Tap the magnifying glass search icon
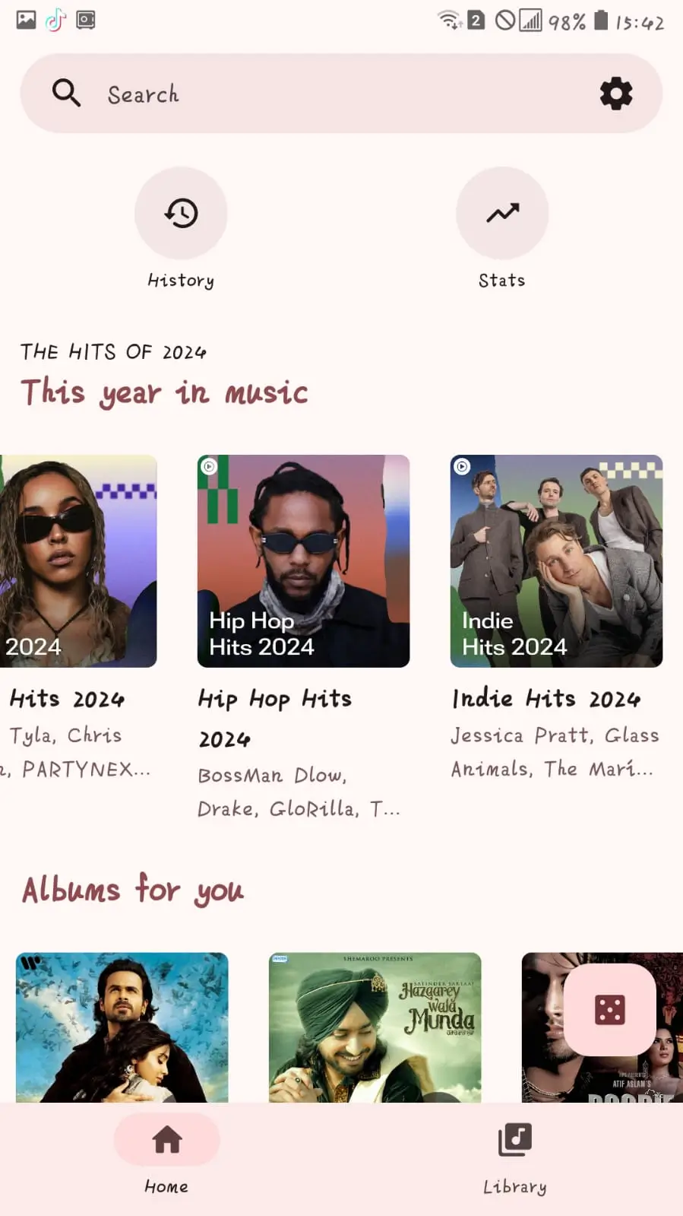This screenshot has height=1216, width=683. 66,94
